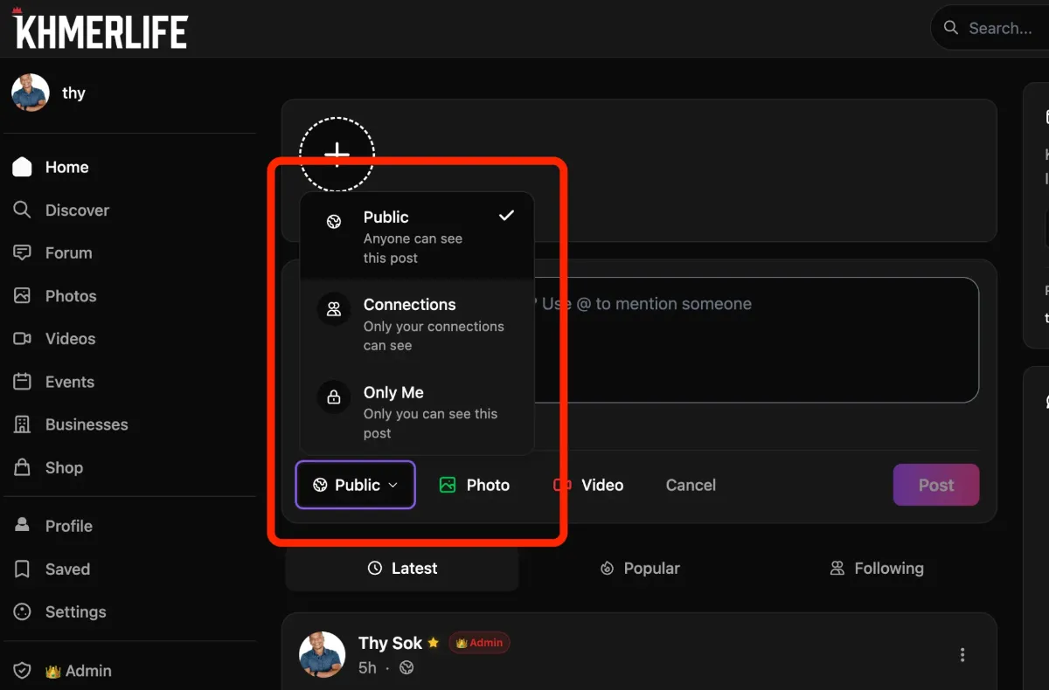Open the Admin shield icon
The height and width of the screenshot is (690, 1049).
click(23, 671)
